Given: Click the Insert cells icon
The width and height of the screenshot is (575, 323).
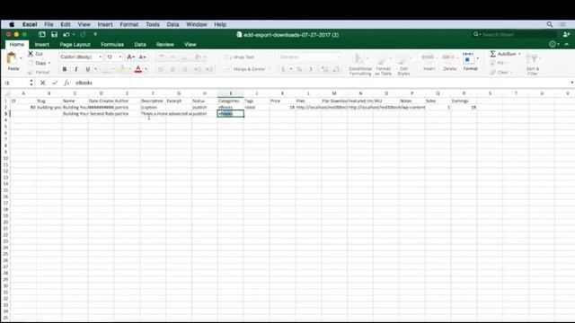Looking at the screenshot, I should pos(429,57).
